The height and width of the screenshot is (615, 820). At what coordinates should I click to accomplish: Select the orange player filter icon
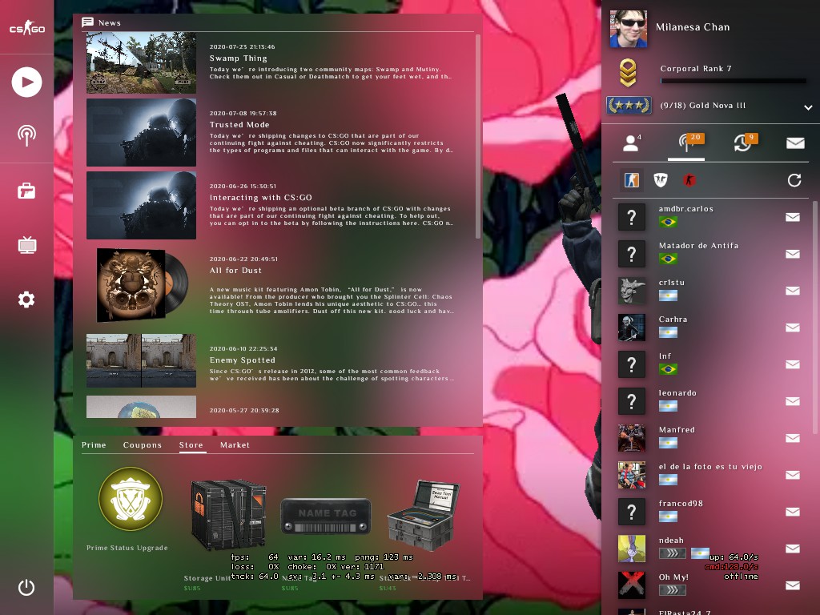click(632, 180)
